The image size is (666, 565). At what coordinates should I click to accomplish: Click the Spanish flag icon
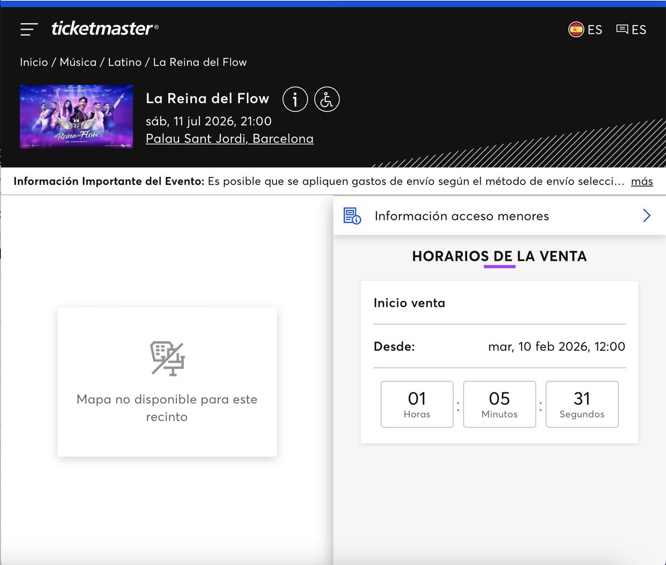point(576,29)
